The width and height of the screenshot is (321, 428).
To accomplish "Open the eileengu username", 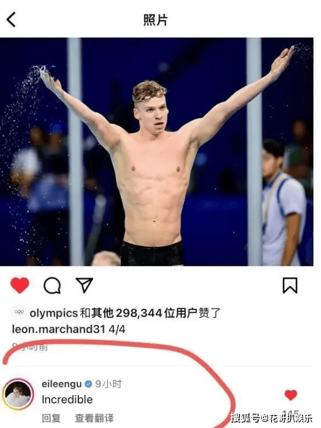I will [62, 384].
